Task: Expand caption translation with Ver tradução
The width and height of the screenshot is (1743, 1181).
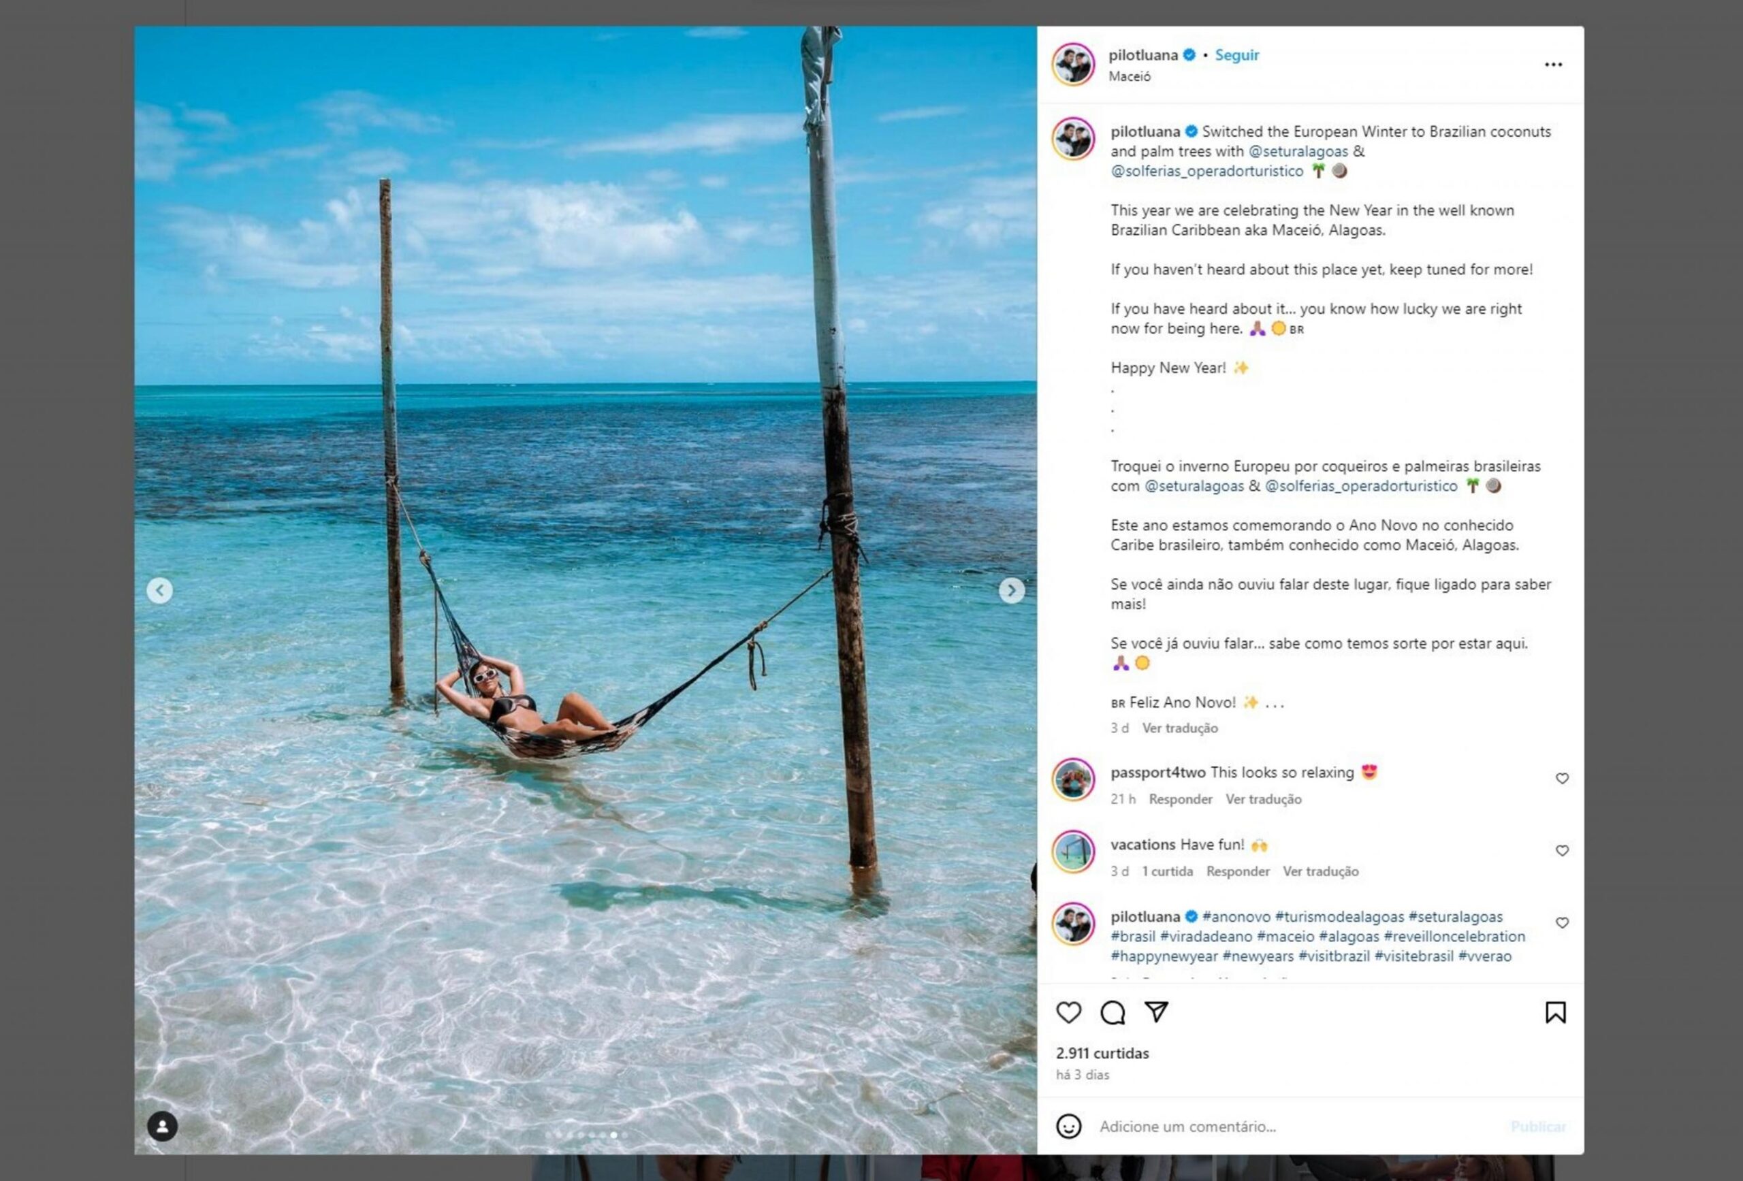Action: point(1180,728)
